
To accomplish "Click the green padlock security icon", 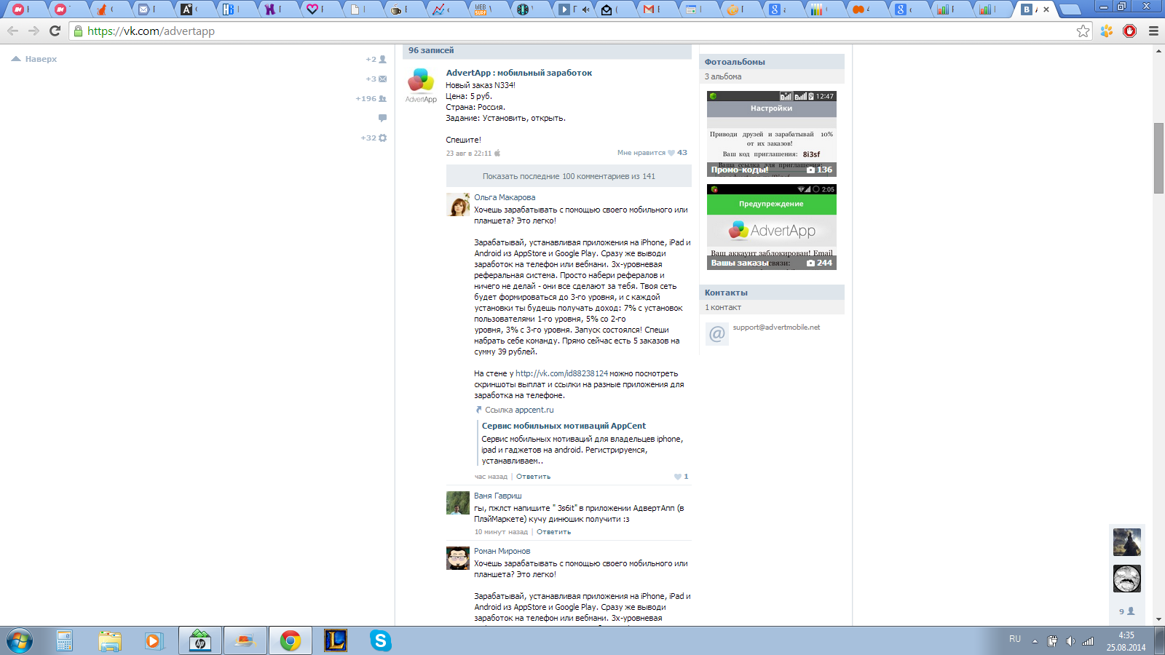I will (78, 31).
